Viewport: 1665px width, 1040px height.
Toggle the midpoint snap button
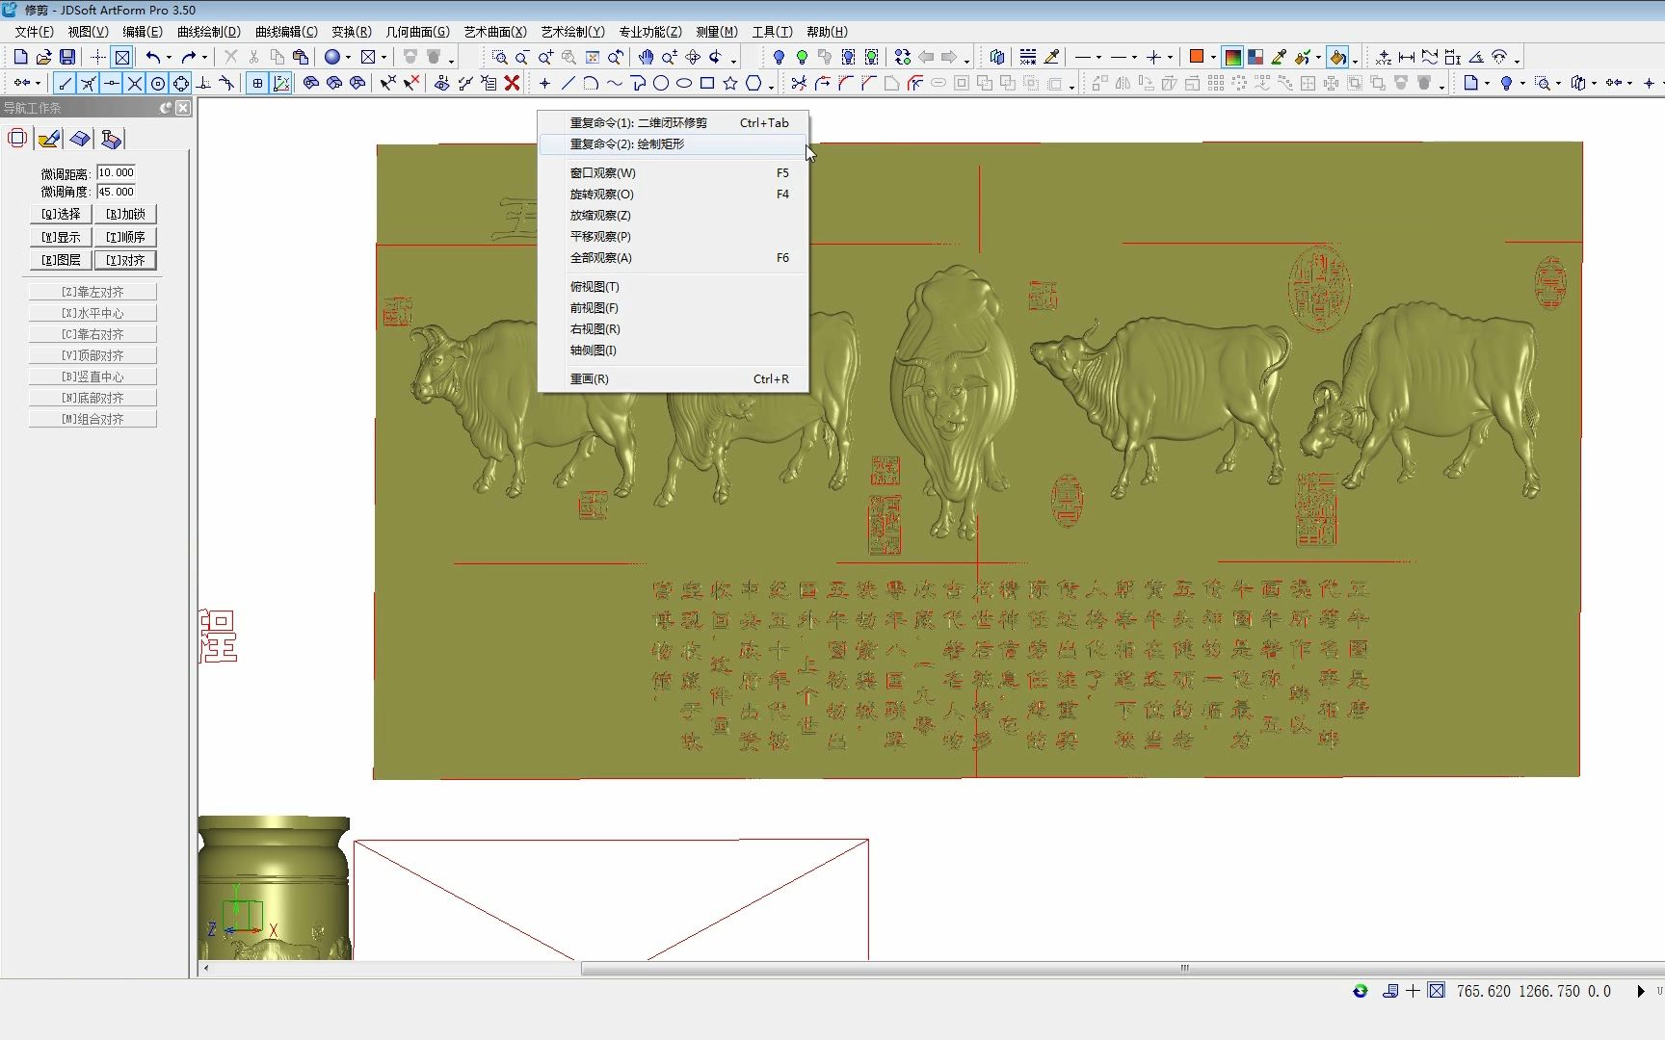click(112, 83)
